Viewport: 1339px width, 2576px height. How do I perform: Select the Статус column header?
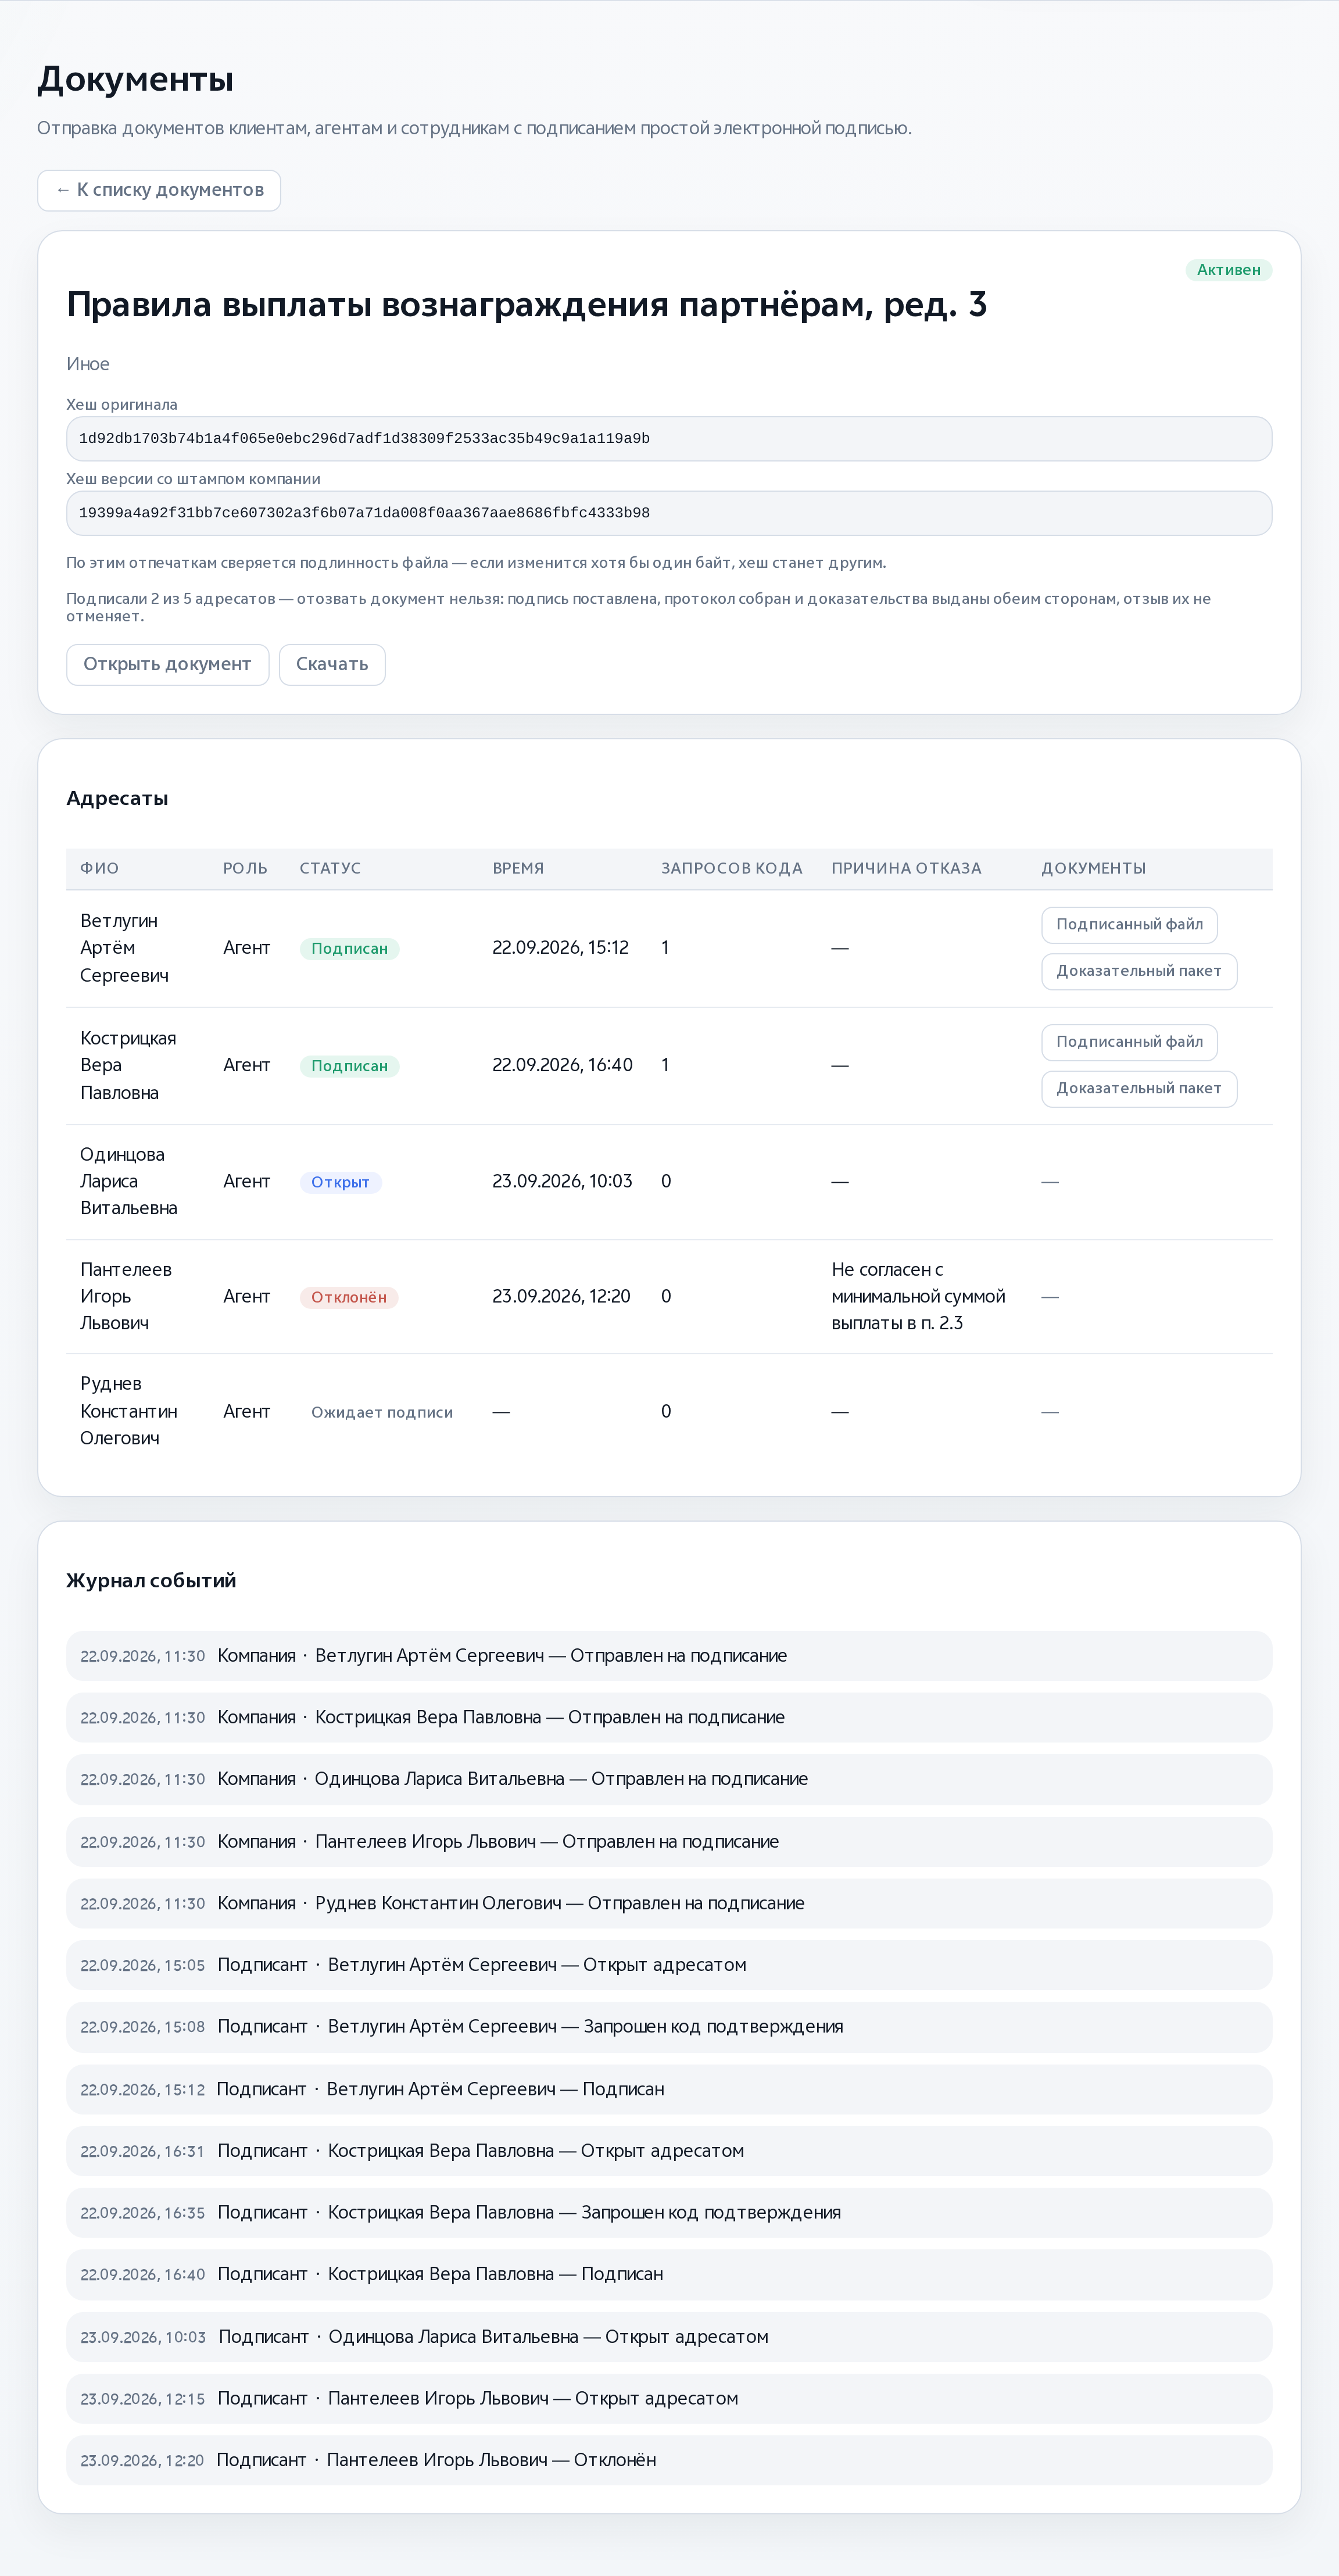(x=330, y=868)
